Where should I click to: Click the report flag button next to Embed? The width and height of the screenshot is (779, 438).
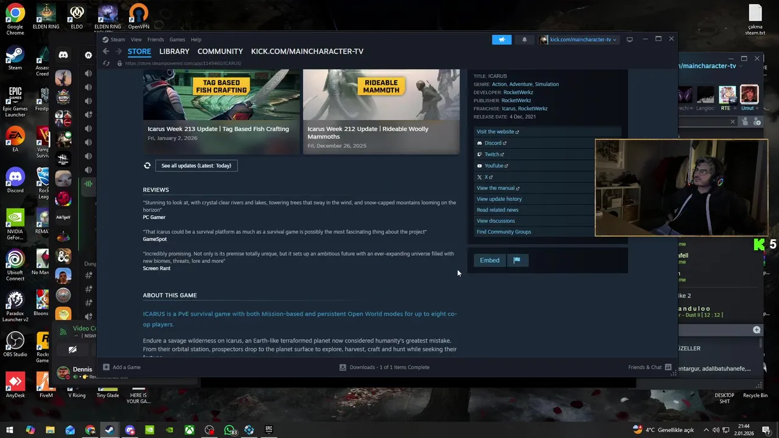click(517, 260)
